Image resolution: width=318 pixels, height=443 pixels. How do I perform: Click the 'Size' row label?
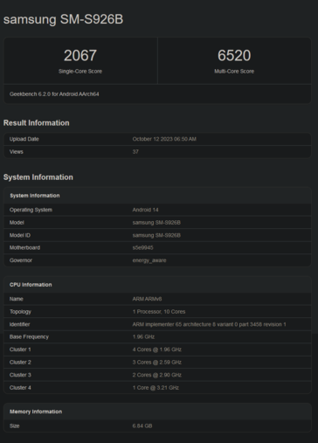(14, 426)
